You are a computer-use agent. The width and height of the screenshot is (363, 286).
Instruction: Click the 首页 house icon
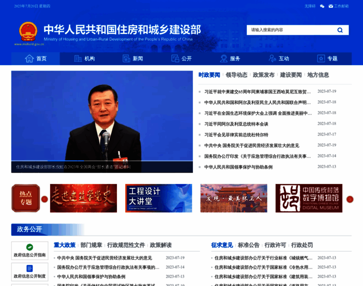tap(30, 59)
